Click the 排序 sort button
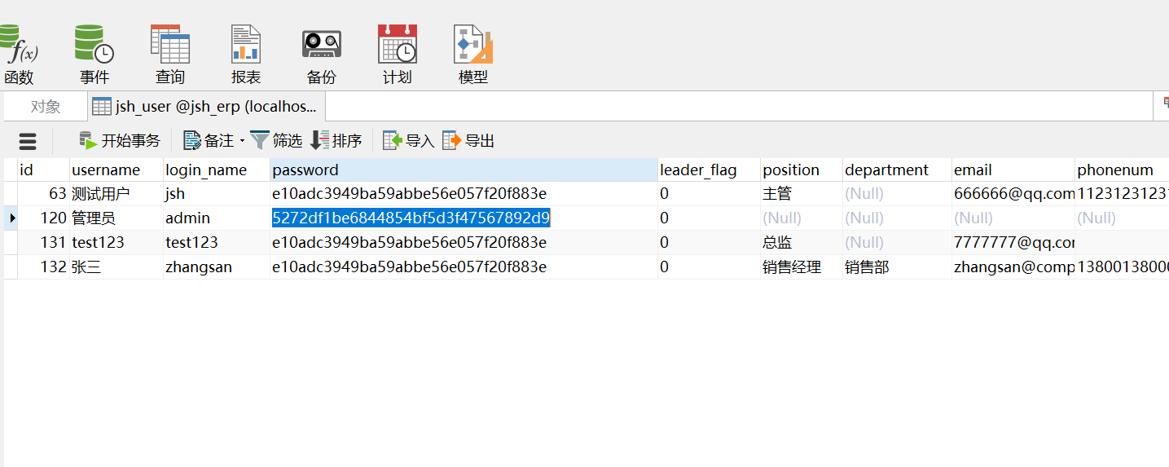 point(336,141)
